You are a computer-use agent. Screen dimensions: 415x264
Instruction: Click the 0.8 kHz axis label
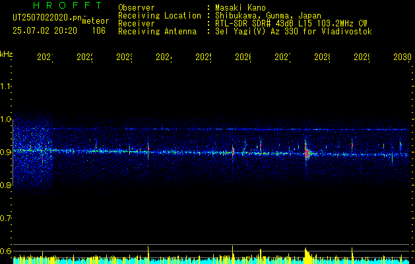tap(5, 185)
